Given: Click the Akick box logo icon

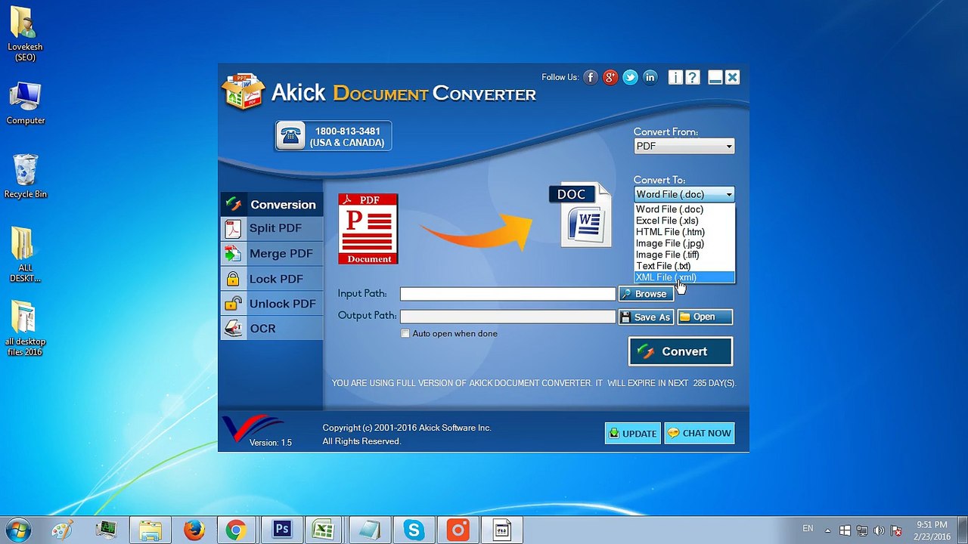Looking at the screenshot, I should pyautogui.click(x=243, y=91).
